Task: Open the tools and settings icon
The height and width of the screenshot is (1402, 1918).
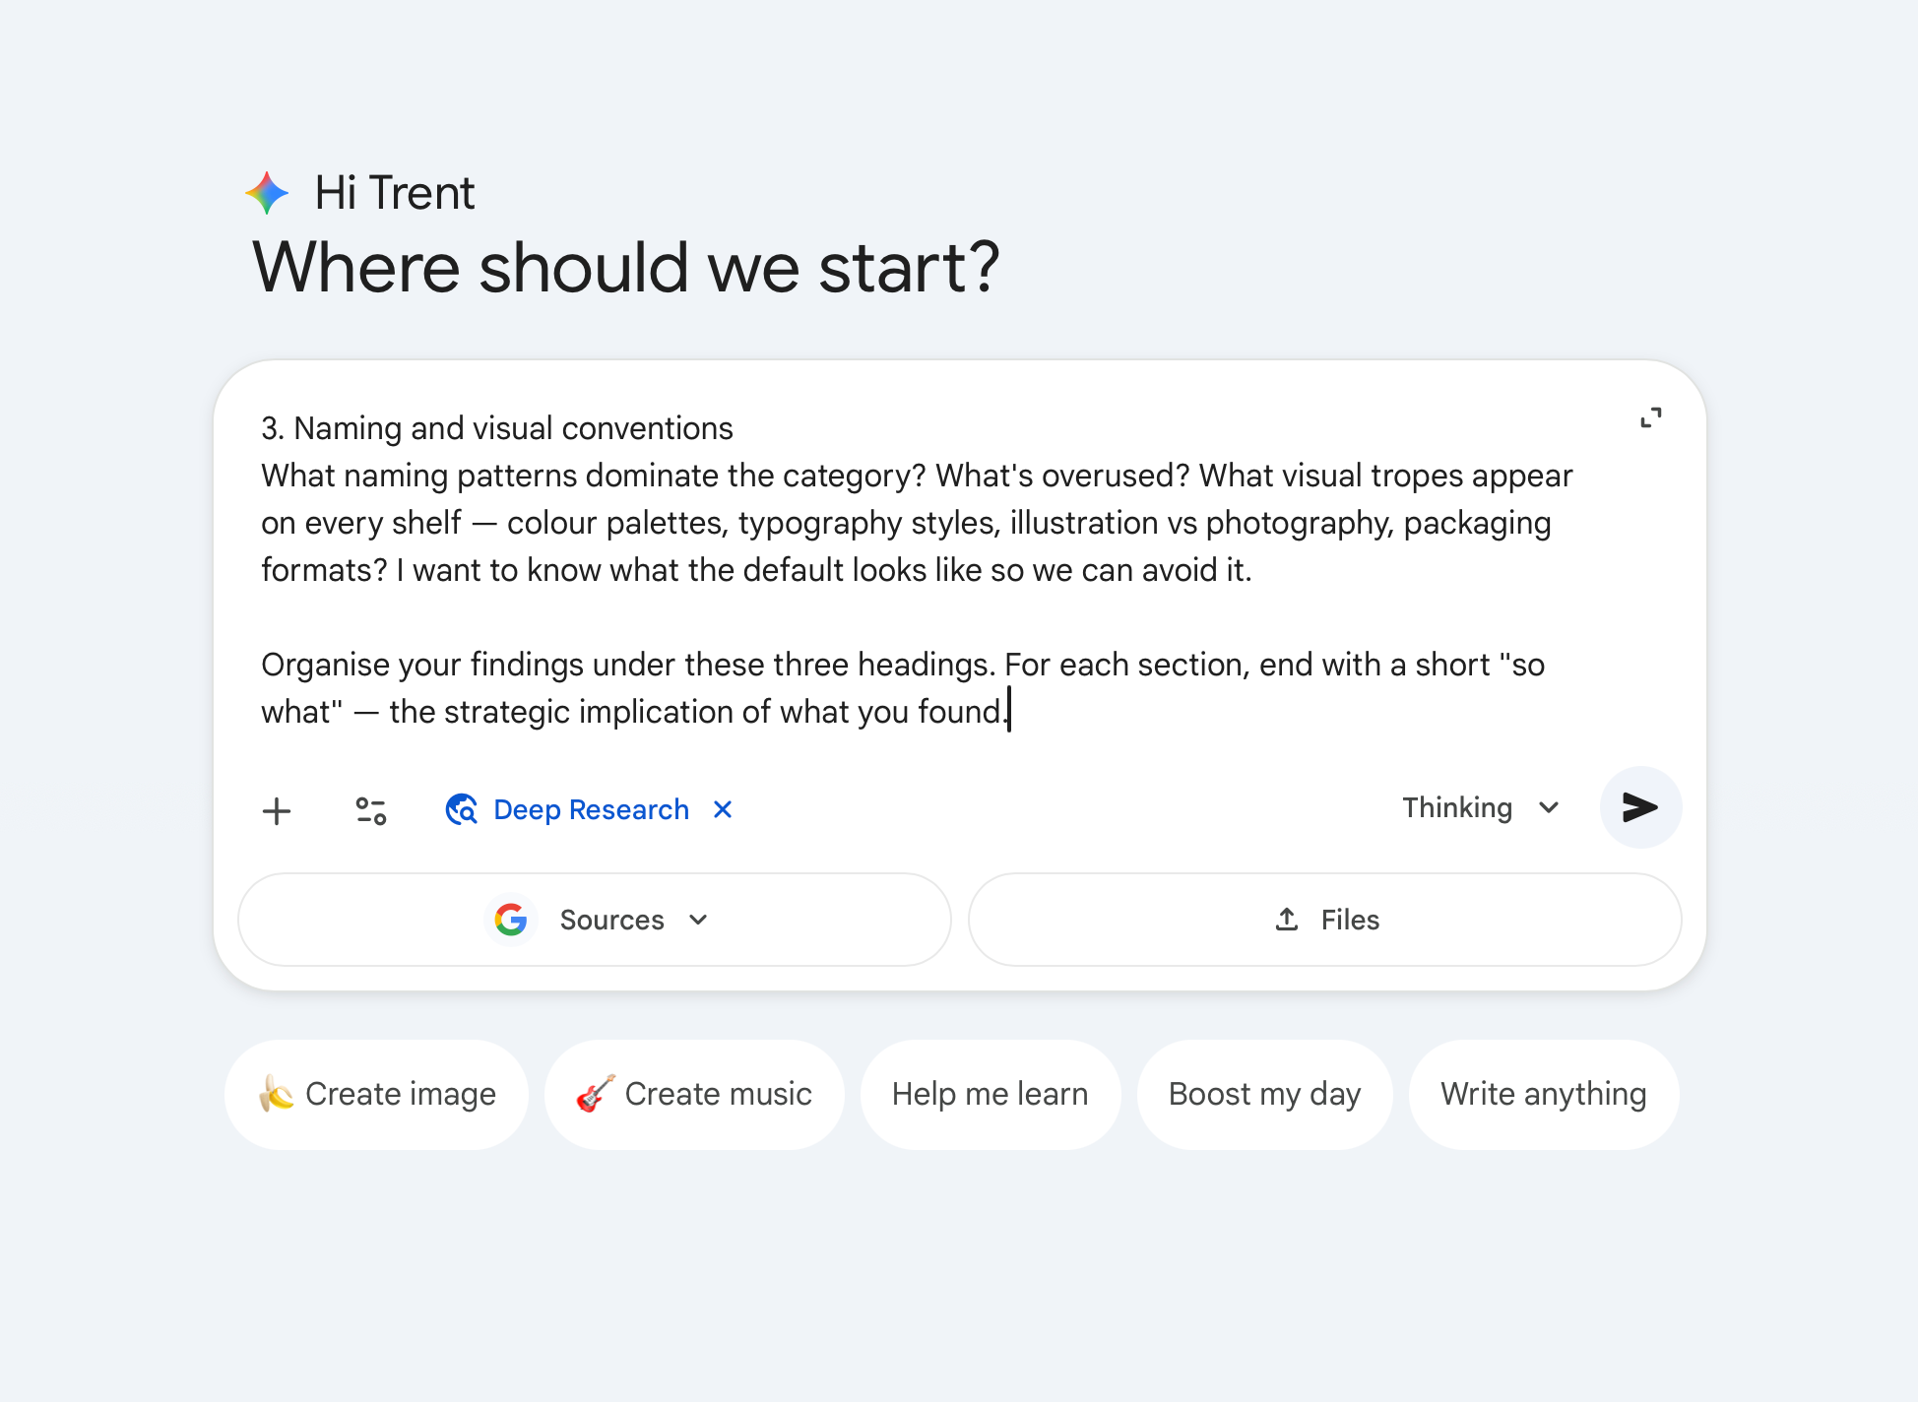Action: [x=370, y=810]
